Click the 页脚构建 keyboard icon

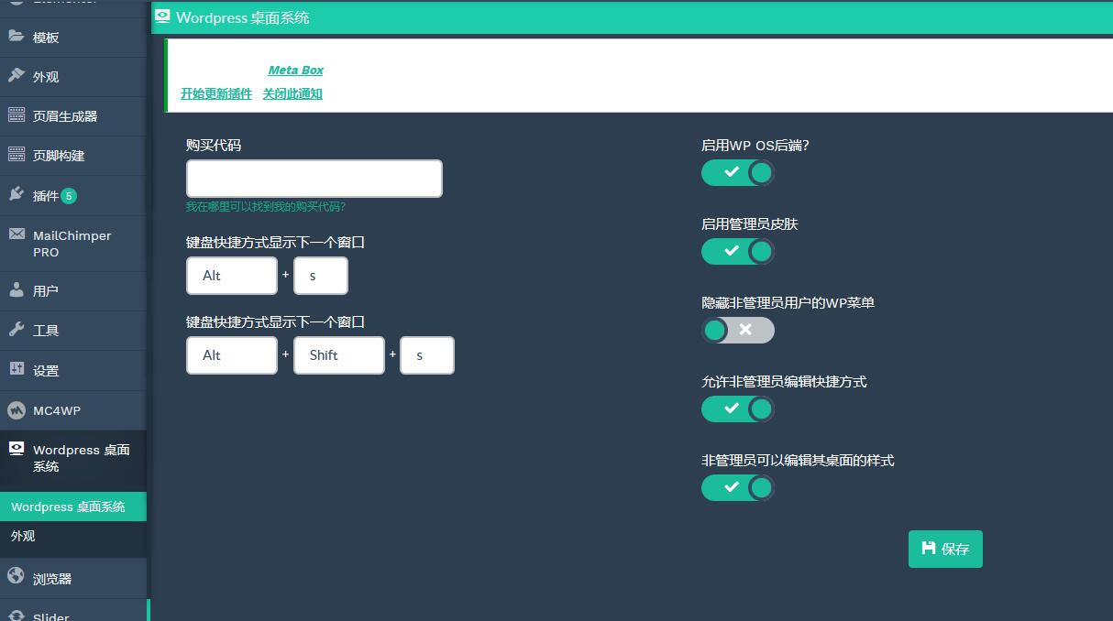(x=17, y=155)
